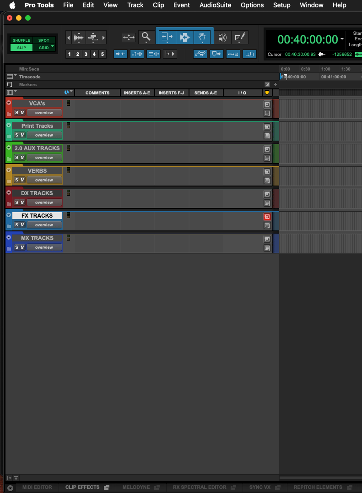This screenshot has width=362, height=493.
Task: Toggle Link Timeline and Edit Selection
Action: point(137,54)
